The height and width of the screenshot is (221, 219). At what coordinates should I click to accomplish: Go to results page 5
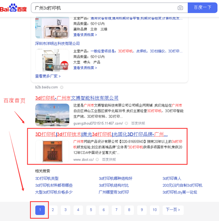pos(91,210)
